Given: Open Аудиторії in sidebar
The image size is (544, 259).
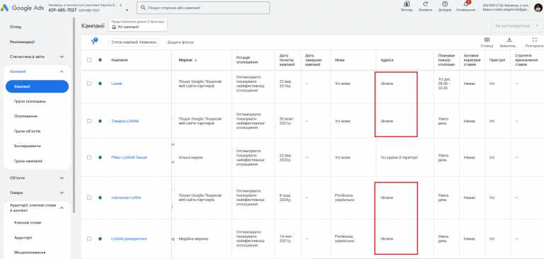Looking at the screenshot, I should click(23, 238).
